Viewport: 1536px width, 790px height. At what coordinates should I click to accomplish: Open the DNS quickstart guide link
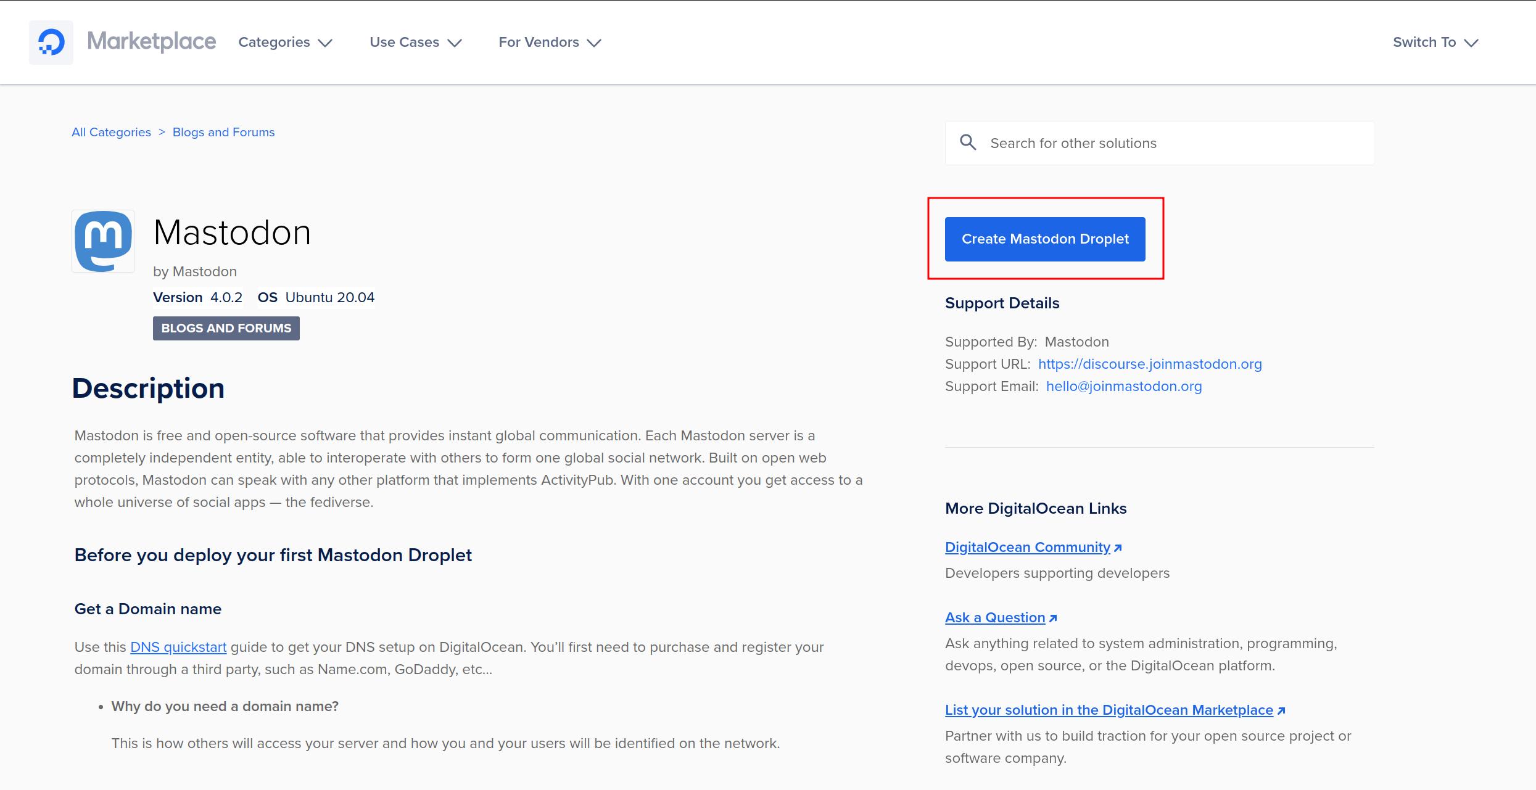click(178, 647)
